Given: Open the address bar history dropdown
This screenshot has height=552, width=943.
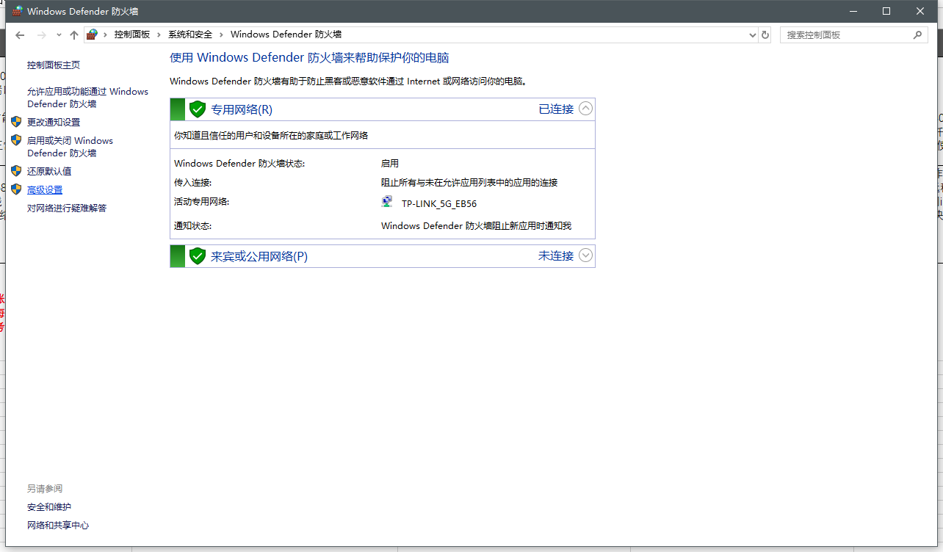Looking at the screenshot, I should tap(752, 34).
